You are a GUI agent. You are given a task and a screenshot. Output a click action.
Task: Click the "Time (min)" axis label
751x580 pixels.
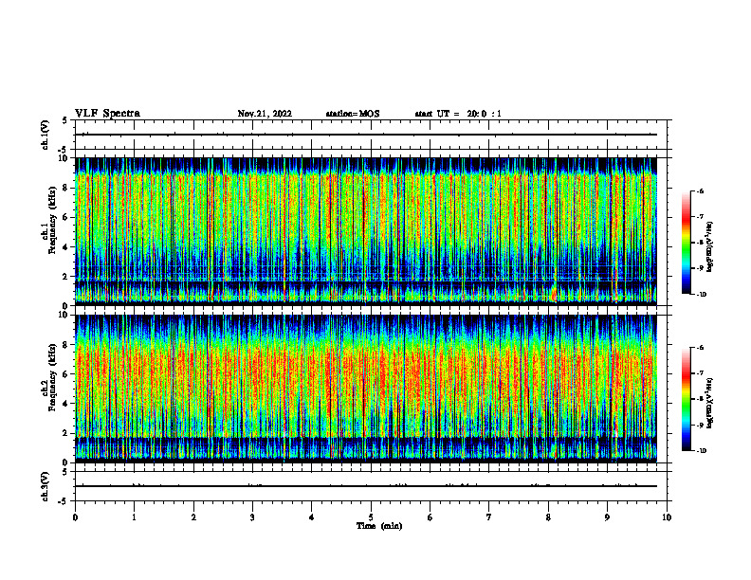click(x=379, y=526)
